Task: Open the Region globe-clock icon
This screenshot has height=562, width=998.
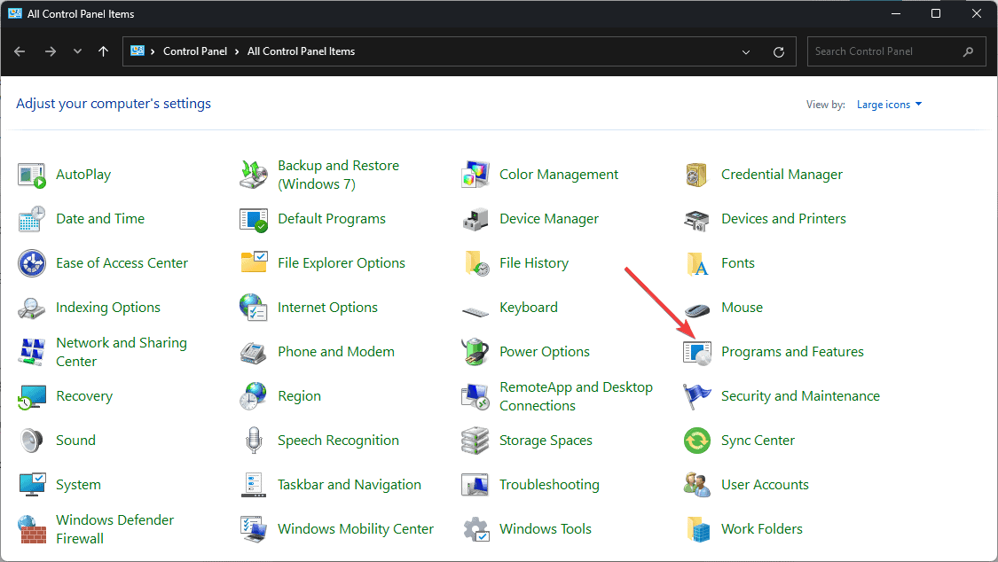Action: pyautogui.click(x=254, y=397)
